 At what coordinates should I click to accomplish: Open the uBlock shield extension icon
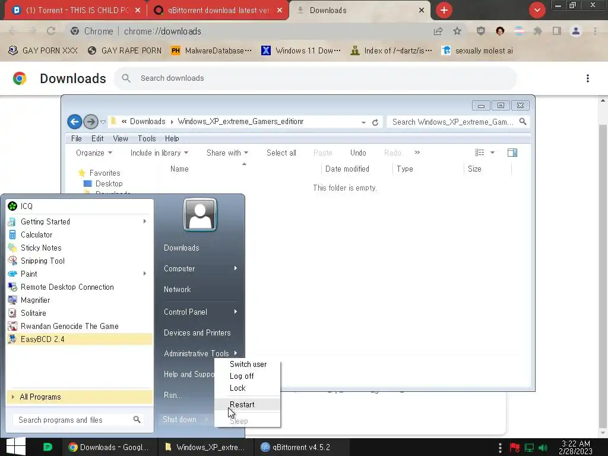(481, 31)
